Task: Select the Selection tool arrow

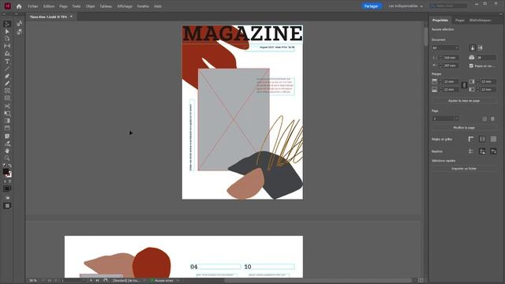Action: [x=7, y=24]
